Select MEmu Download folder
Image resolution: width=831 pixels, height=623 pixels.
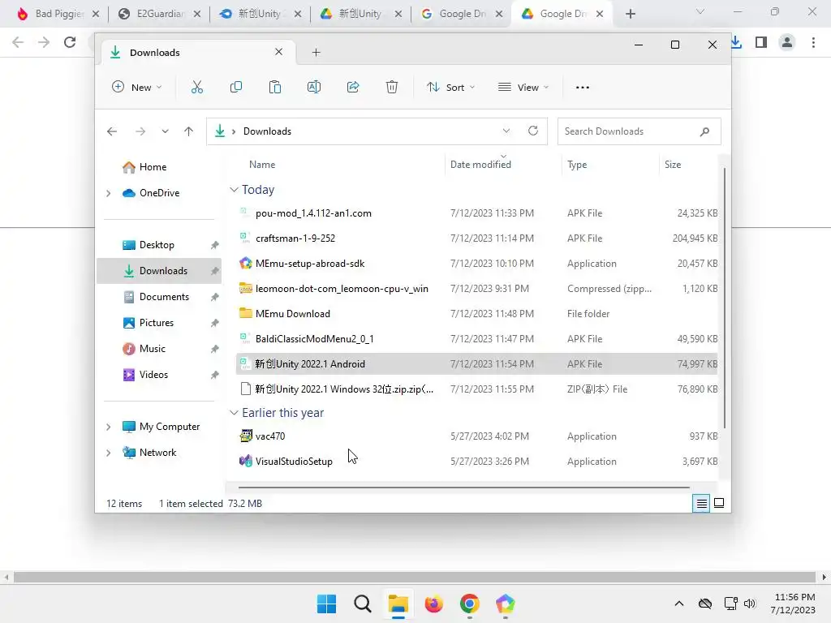pyautogui.click(x=476, y=314)
